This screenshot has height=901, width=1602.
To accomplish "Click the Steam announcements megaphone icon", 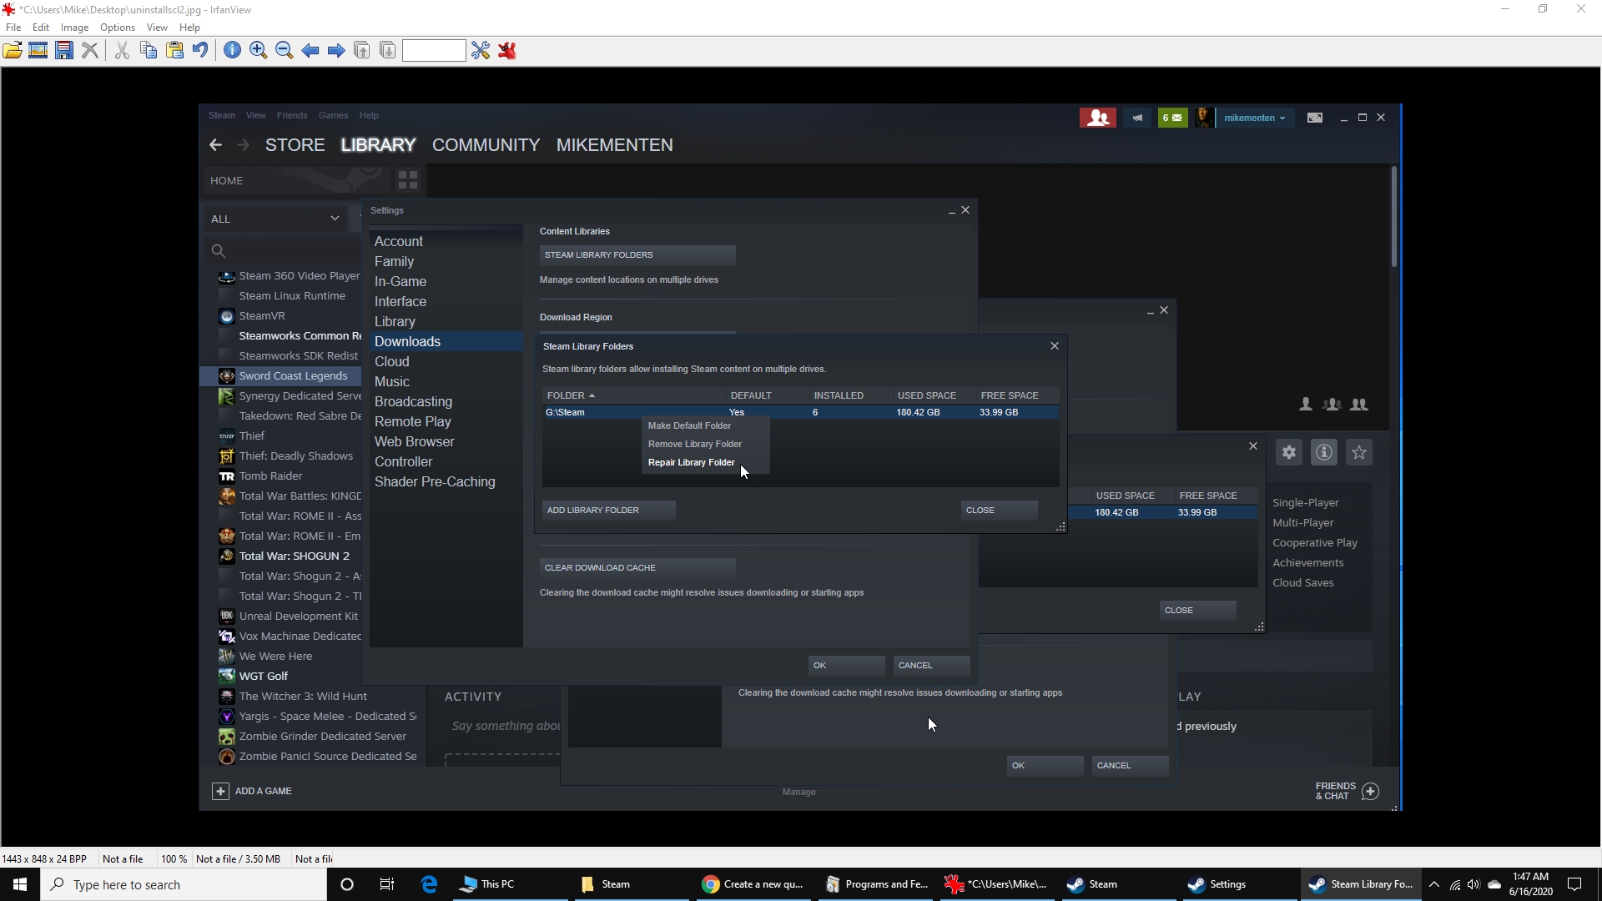I will (1137, 118).
